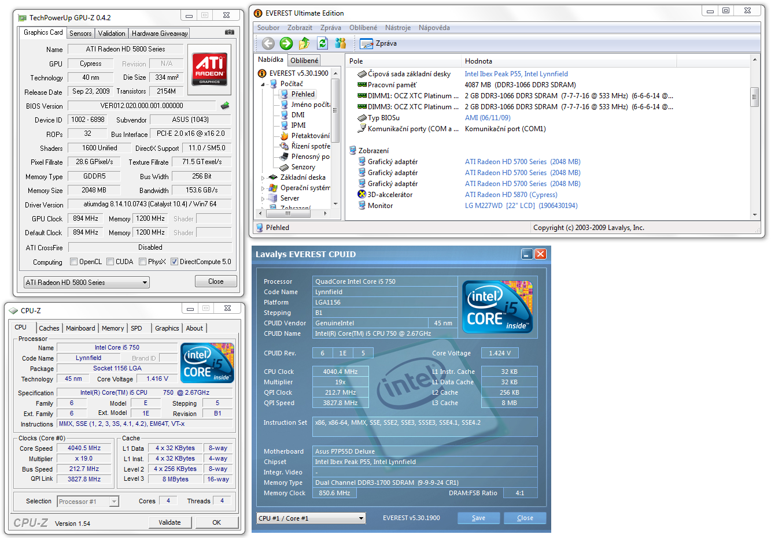Click EVEREST up-folder toolbar icon
This screenshot has height=538, width=771.
[x=304, y=43]
